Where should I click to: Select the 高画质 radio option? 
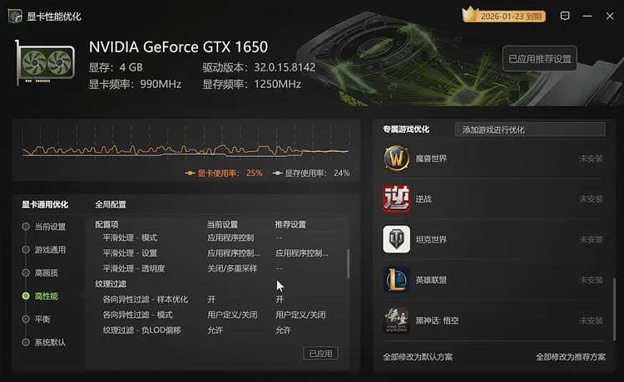40,273
